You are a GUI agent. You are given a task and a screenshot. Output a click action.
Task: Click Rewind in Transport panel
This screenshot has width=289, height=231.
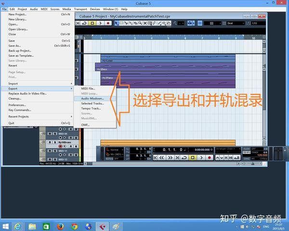(x=162, y=157)
